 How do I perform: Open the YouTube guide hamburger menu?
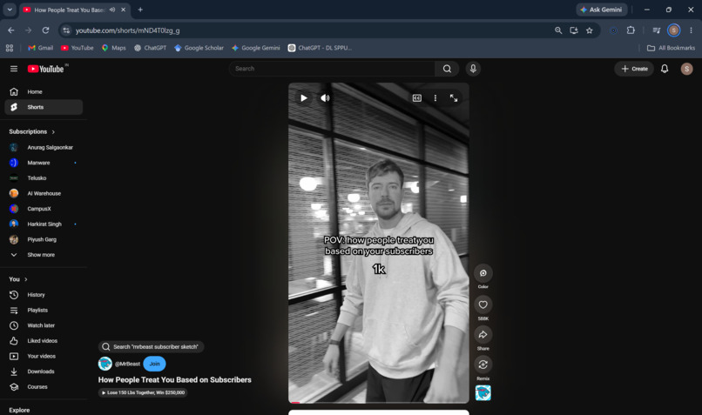click(x=14, y=69)
